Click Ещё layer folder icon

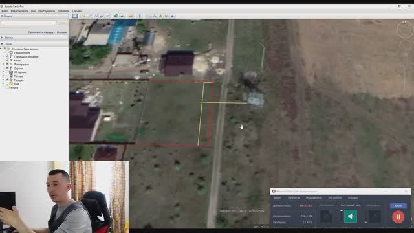click(x=11, y=83)
